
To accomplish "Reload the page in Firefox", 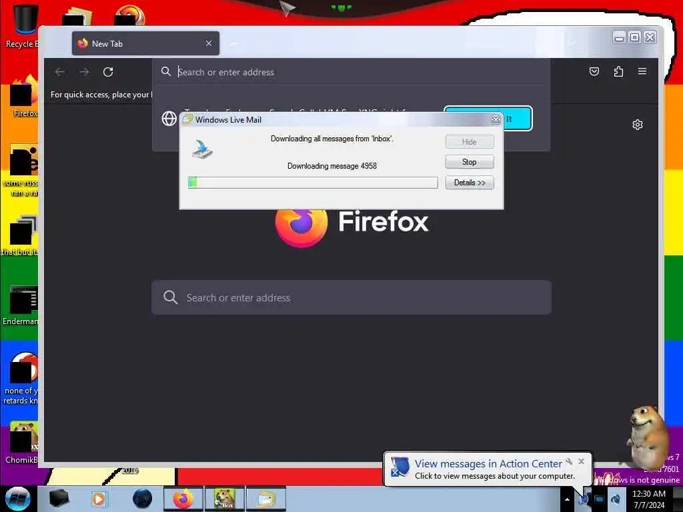I will pos(108,72).
